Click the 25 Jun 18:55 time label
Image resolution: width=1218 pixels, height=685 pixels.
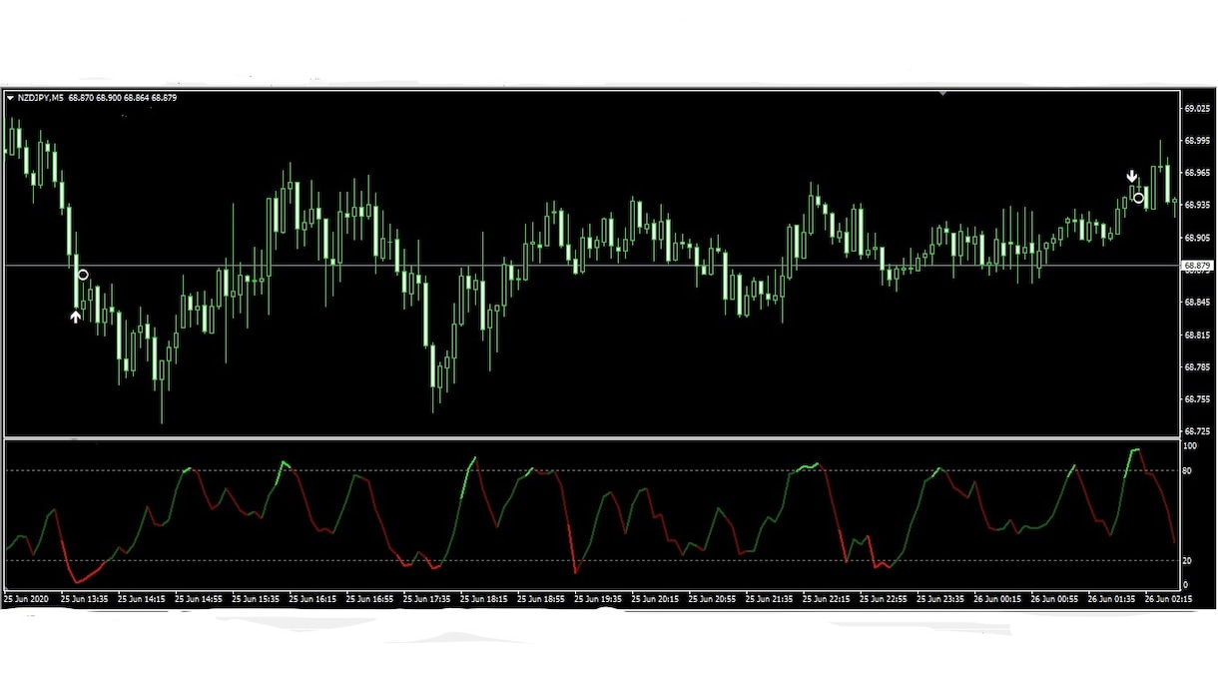point(541,599)
